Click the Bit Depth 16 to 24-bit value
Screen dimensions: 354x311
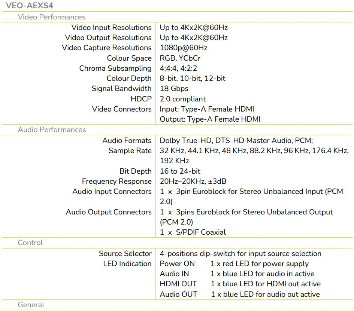coord(180,171)
